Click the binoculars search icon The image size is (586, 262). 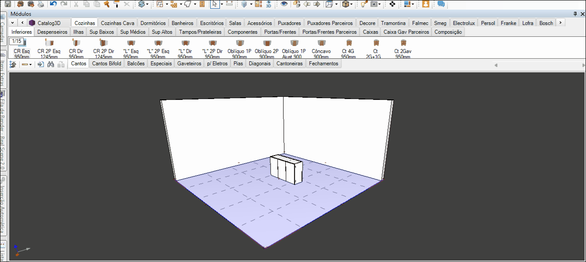click(x=50, y=64)
